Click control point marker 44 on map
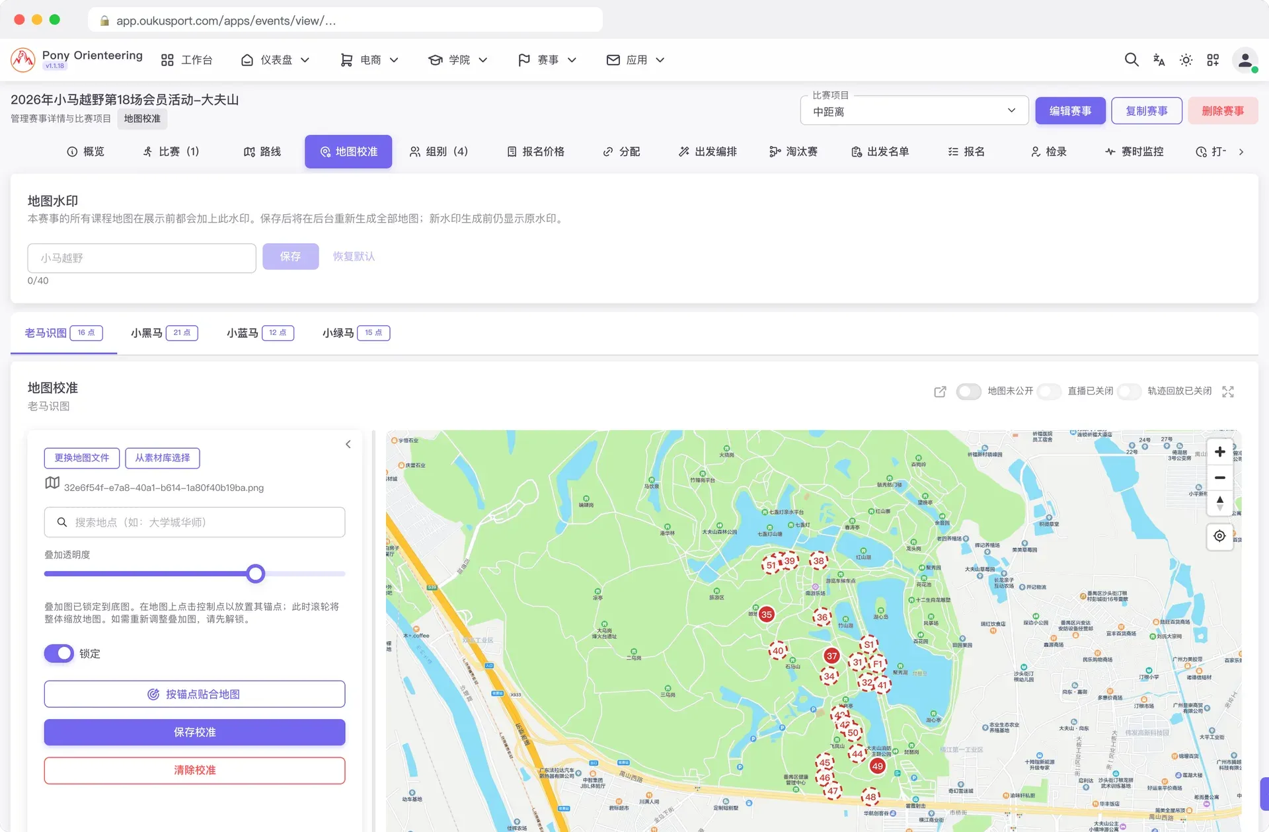This screenshot has height=832, width=1269. pos(858,754)
